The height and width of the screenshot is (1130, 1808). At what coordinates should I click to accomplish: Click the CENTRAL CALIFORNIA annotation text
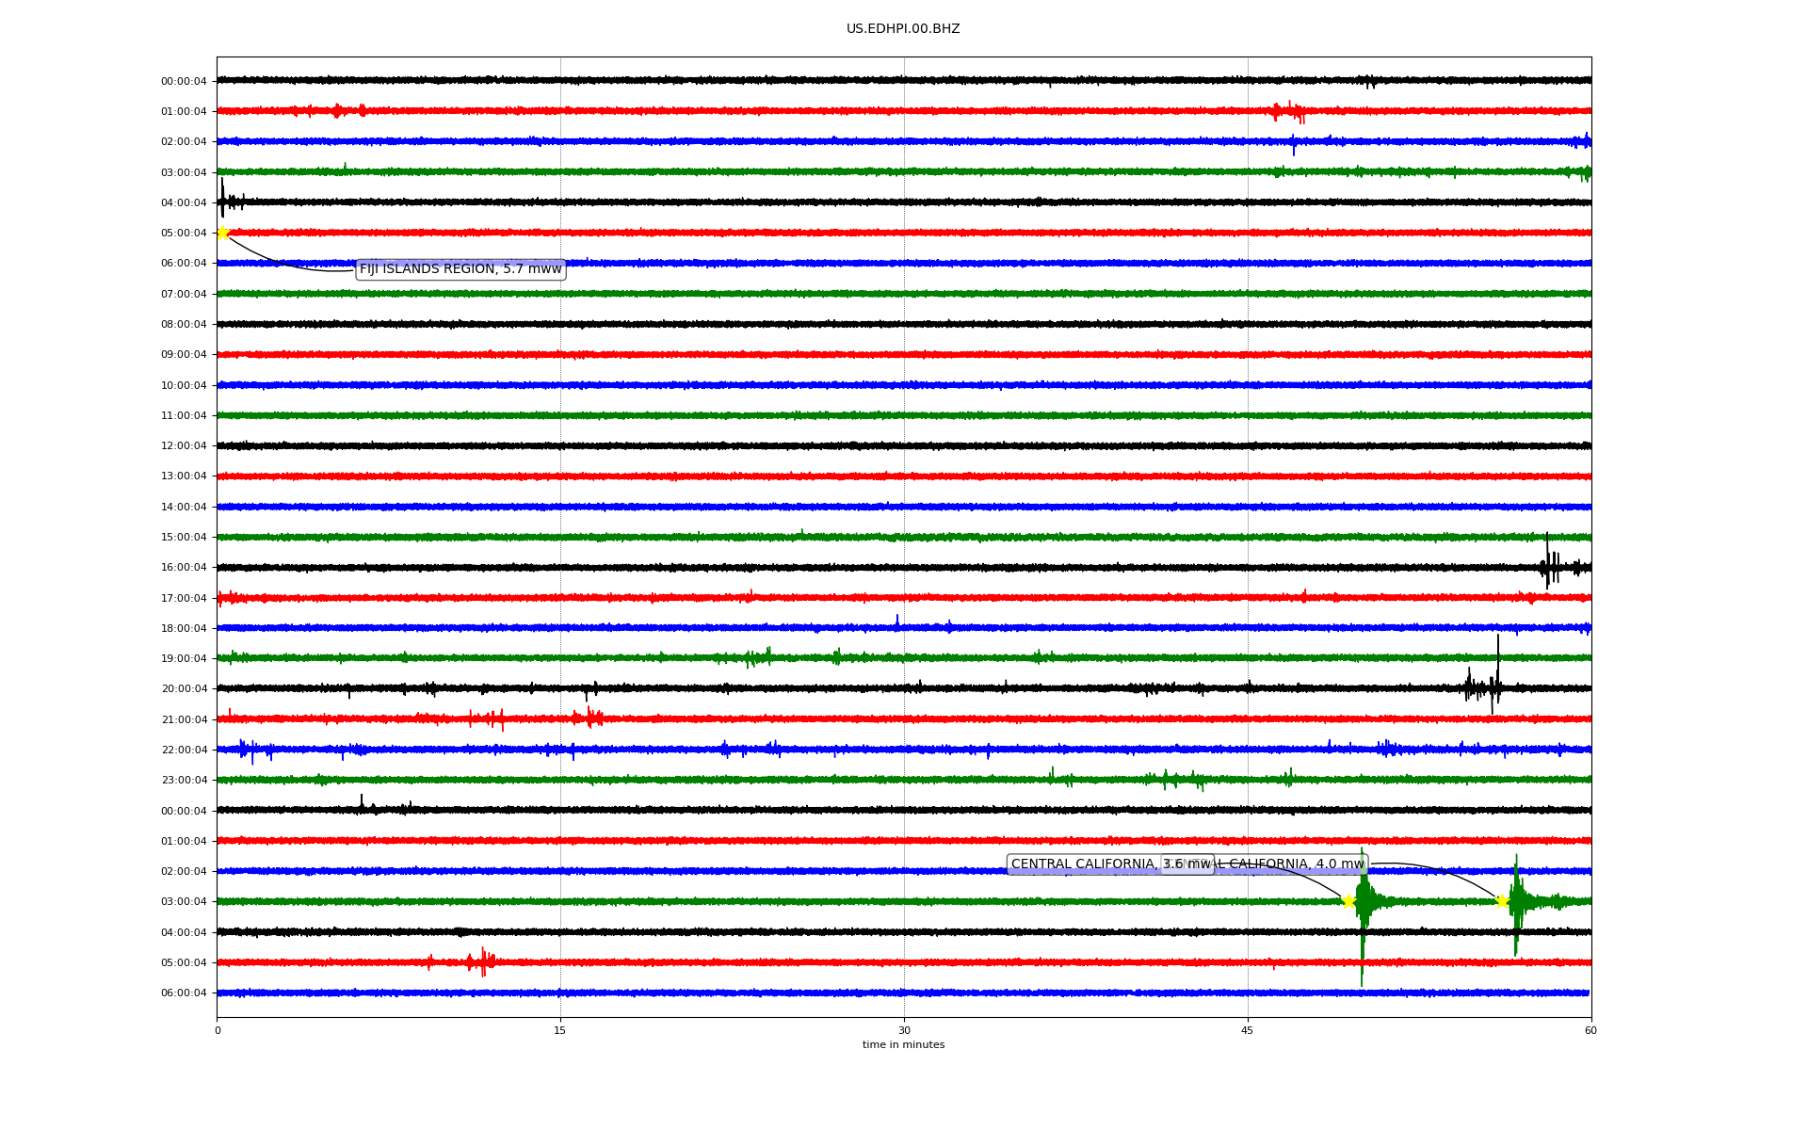1083,864
